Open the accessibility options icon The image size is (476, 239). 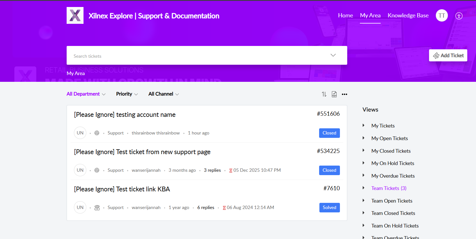tap(459, 16)
